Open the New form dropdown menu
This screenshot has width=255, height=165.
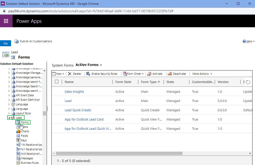[58, 74]
